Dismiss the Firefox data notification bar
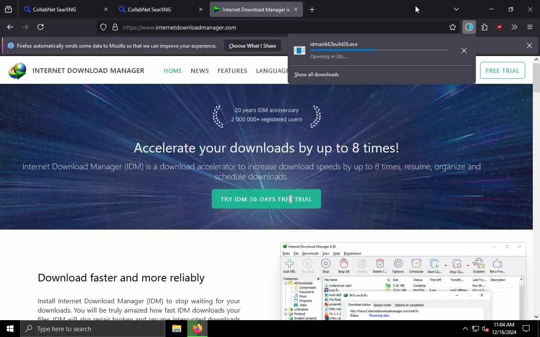This screenshot has width=540, height=337. point(529,45)
